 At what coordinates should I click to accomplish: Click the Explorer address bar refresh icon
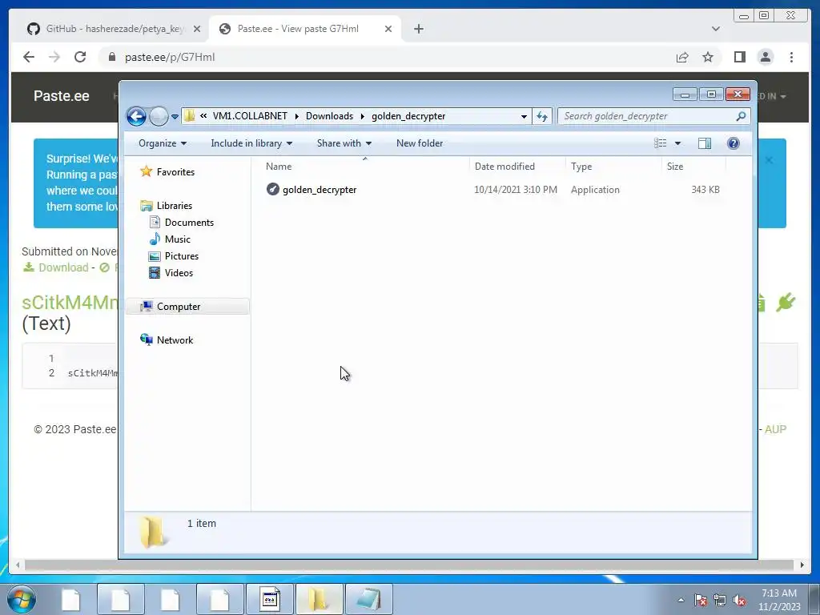click(x=542, y=116)
